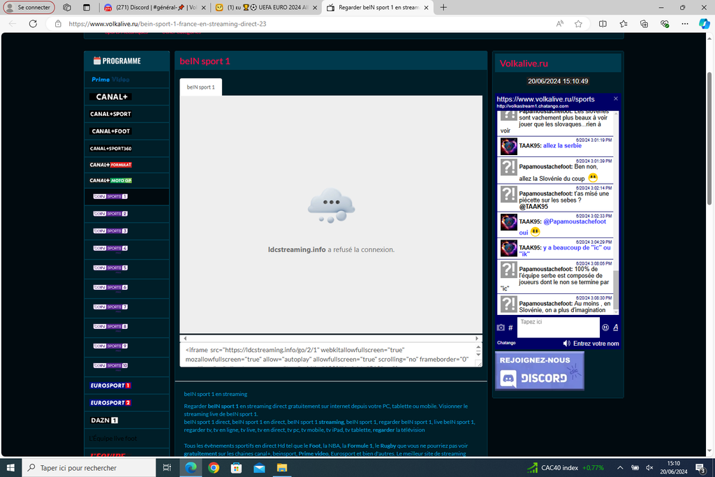Add page to favorites star icon
Image resolution: width=715 pixels, height=477 pixels.
point(578,23)
